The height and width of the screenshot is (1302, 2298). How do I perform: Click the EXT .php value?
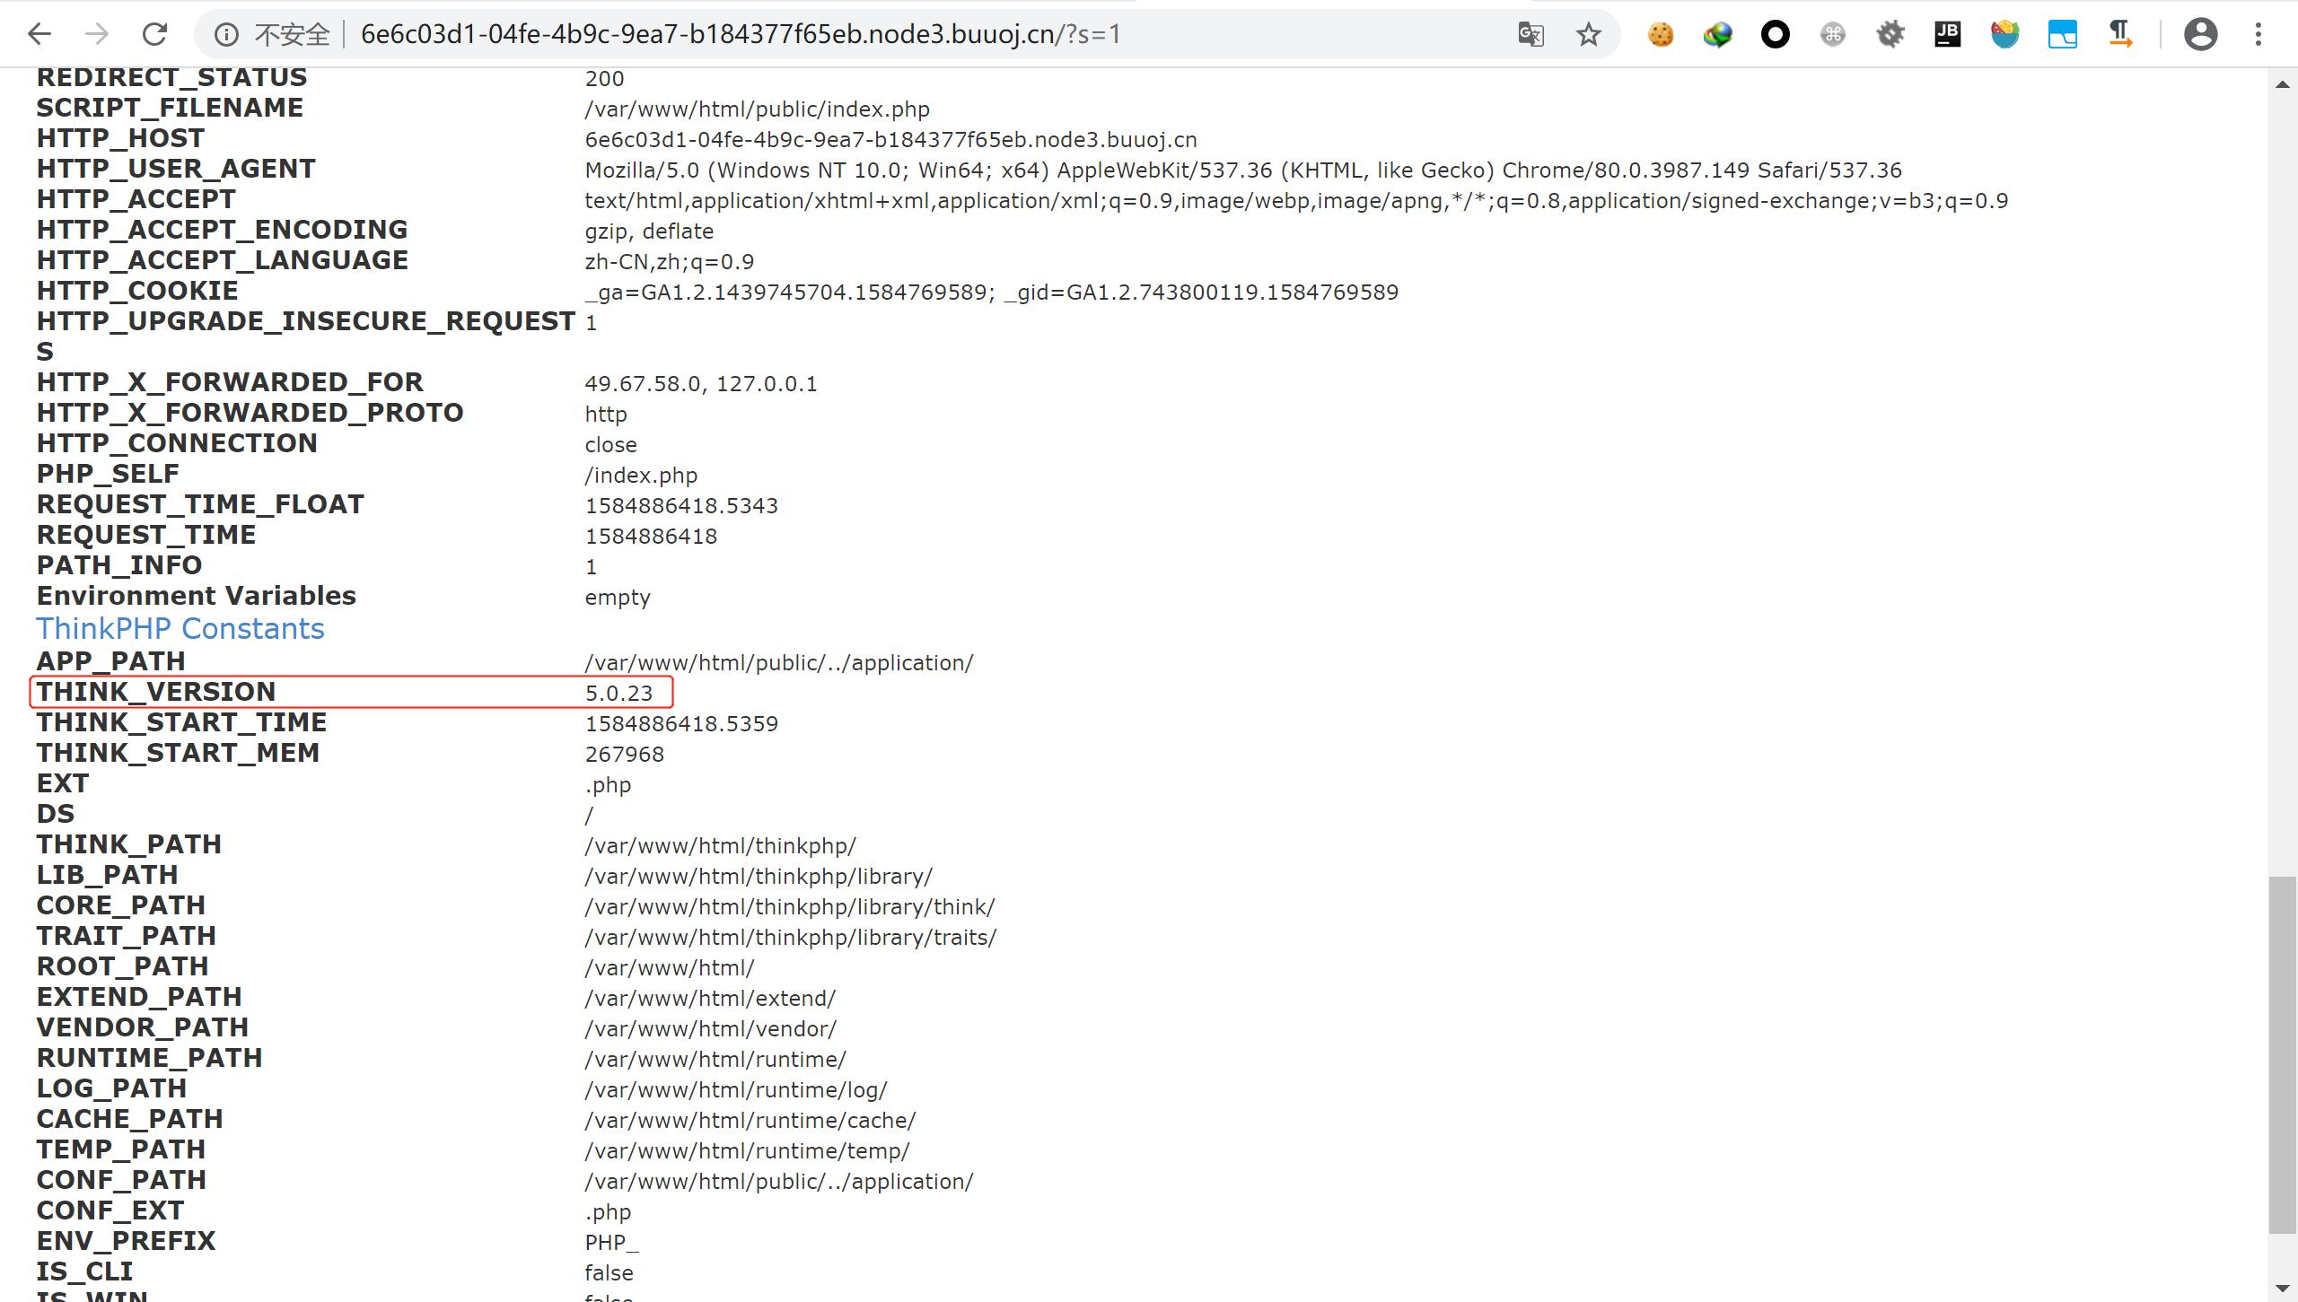pyautogui.click(x=608, y=785)
